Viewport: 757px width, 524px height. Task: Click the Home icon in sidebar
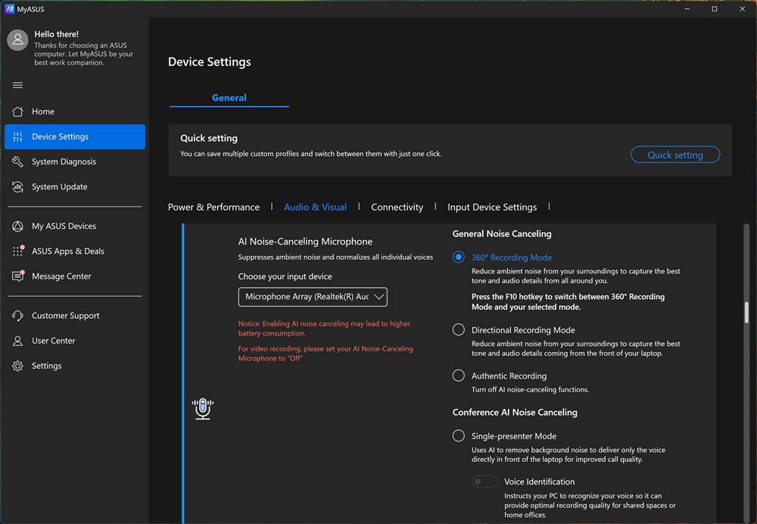coord(18,111)
